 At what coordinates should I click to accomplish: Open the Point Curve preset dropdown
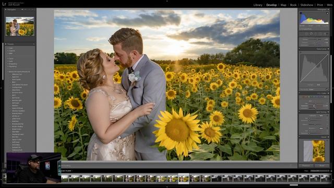pos(312,89)
